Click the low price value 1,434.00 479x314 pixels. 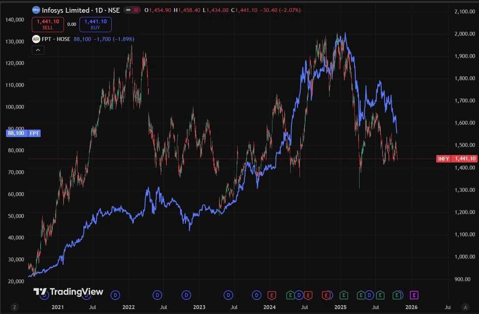tap(217, 10)
